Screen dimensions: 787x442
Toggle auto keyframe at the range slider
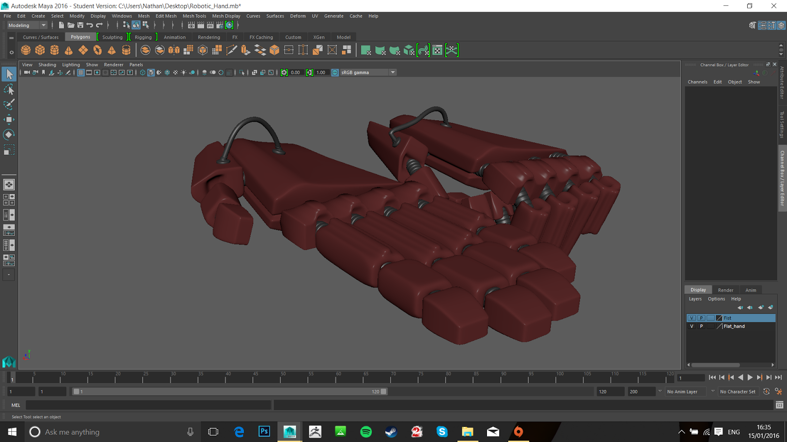pos(766,391)
